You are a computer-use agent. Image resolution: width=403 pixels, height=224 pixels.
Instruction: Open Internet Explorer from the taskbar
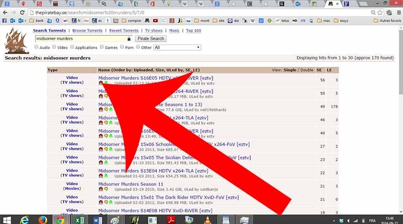coord(25,220)
